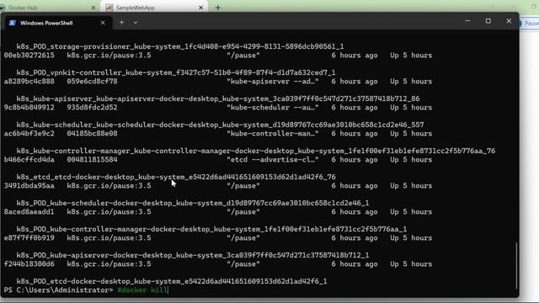Click image ID 004811815584
539x303 pixels.
pos(92,160)
